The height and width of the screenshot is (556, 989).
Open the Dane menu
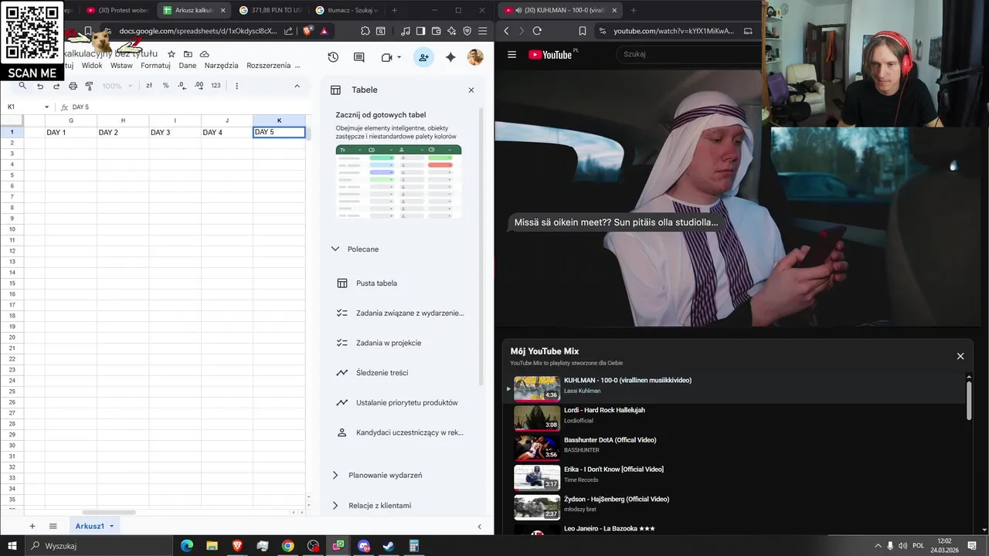[x=188, y=66]
